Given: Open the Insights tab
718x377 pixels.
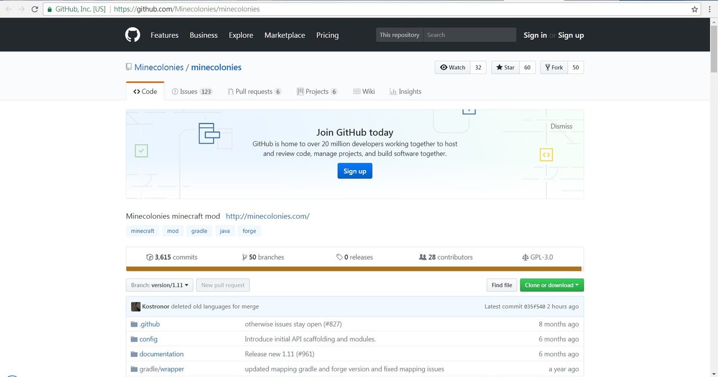Looking at the screenshot, I should (406, 91).
